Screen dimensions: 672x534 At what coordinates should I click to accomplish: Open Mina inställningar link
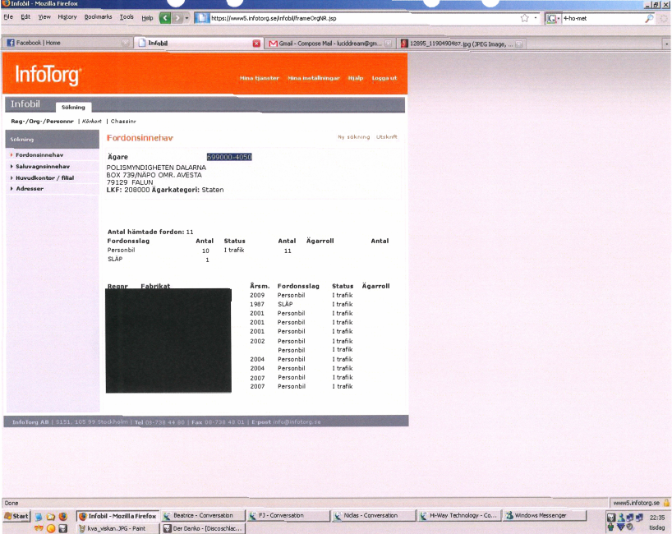[314, 78]
